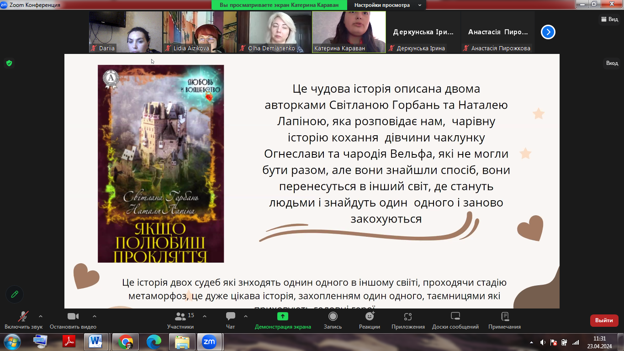Click the green encryption shield icon

click(x=9, y=63)
